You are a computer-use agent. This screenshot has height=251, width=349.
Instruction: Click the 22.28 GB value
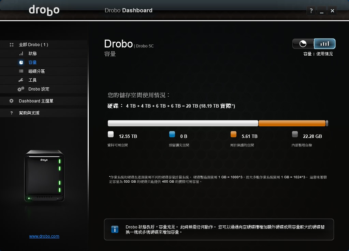(312, 136)
